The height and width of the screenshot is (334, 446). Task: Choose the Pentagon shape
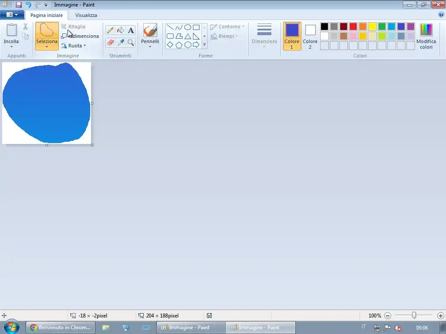click(179, 45)
